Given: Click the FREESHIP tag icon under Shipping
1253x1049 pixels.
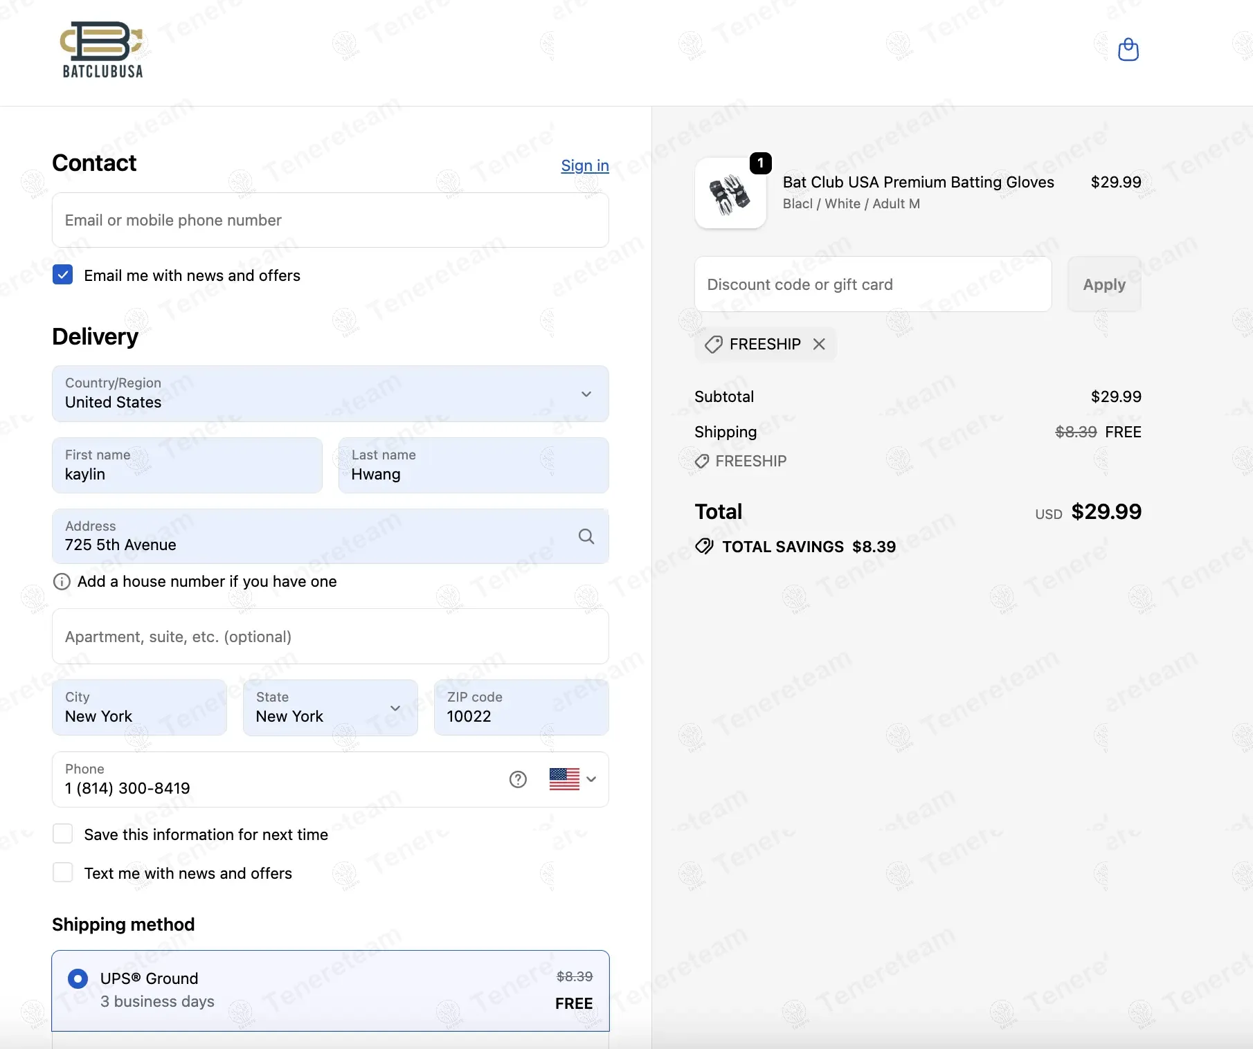Looking at the screenshot, I should pyautogui.click(x=702, y=461).
